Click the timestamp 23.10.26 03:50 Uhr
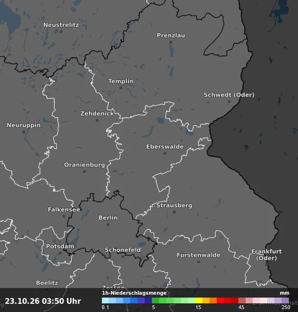The width and height of the screenshot is (298, 312). (43, 301)
